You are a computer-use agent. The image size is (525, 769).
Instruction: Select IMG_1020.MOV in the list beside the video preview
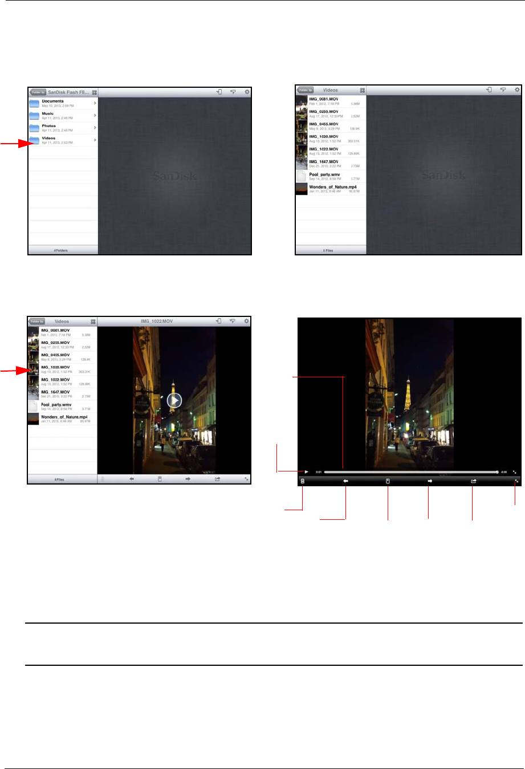click(x=63, y=369)
